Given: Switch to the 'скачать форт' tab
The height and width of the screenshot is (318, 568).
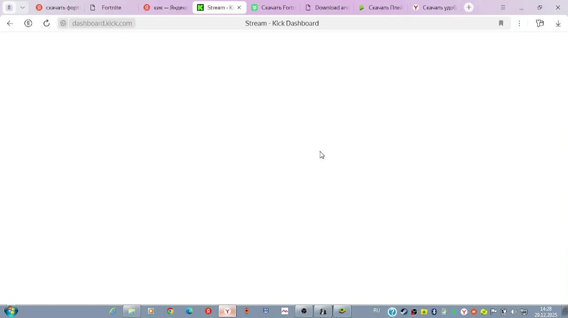Looking at the screenshot, I should [58, 8].
